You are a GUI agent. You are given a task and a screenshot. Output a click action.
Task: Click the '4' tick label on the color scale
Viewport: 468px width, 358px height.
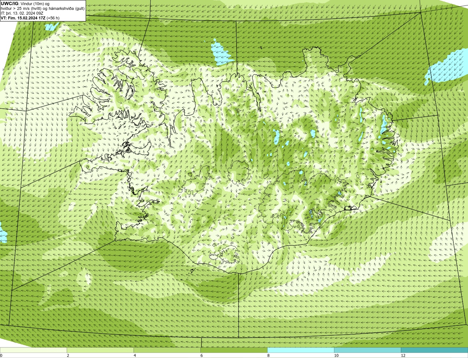pos(135,355)
